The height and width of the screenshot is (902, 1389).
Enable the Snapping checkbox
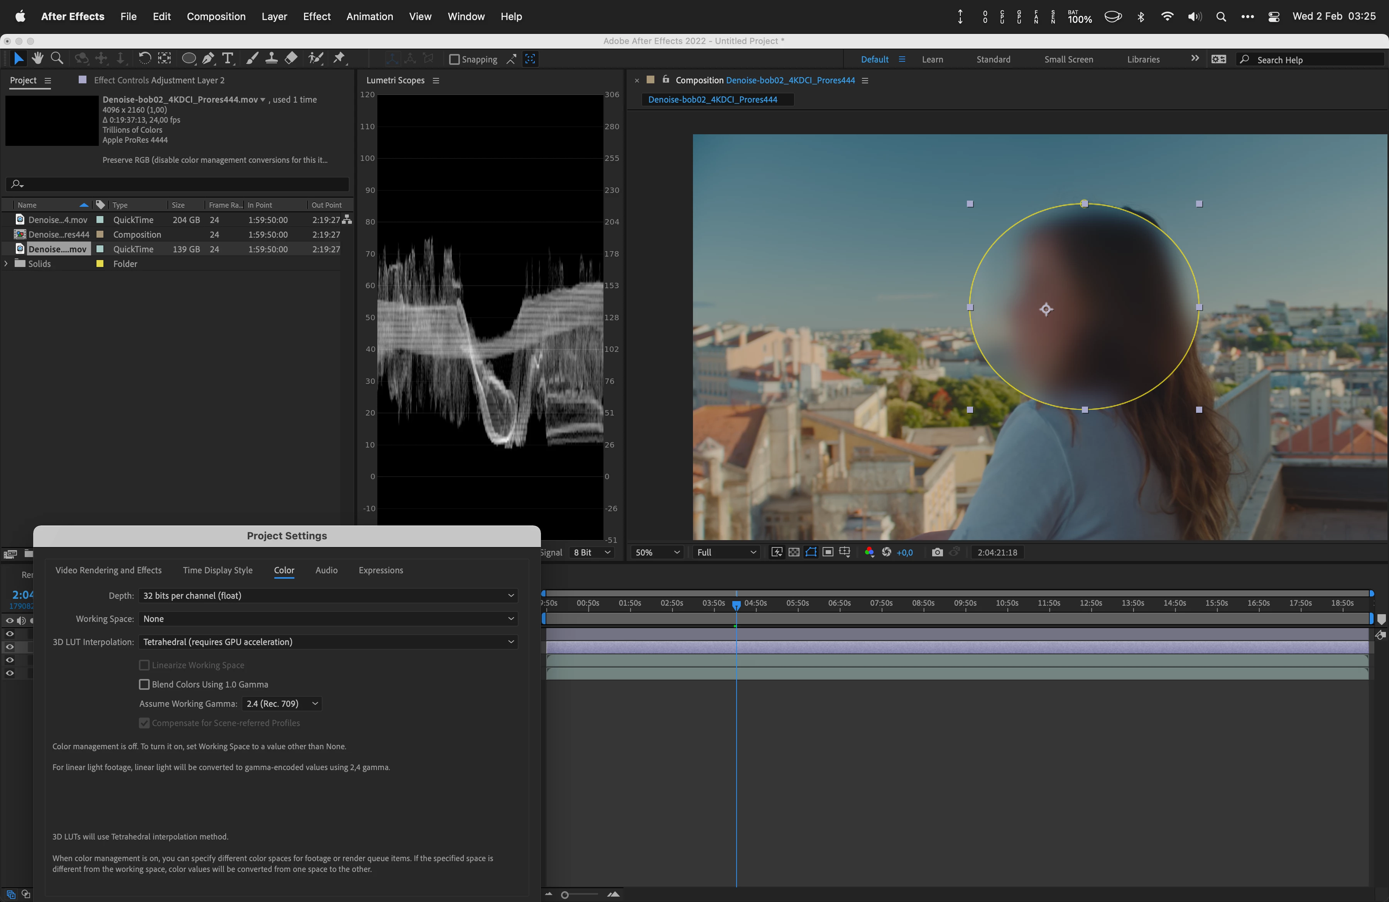coord(454,59)
